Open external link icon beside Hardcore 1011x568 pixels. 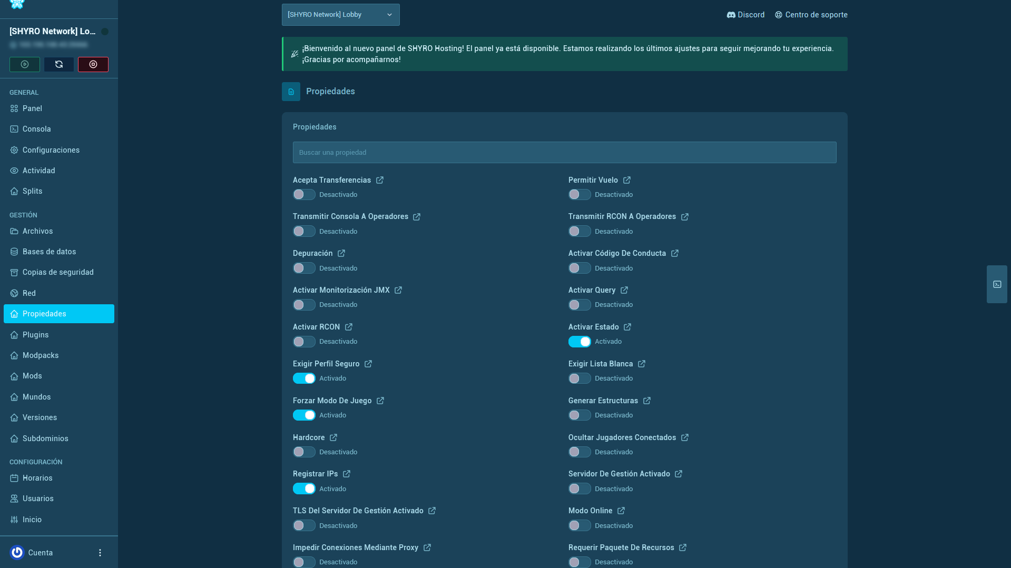[333, 437]
